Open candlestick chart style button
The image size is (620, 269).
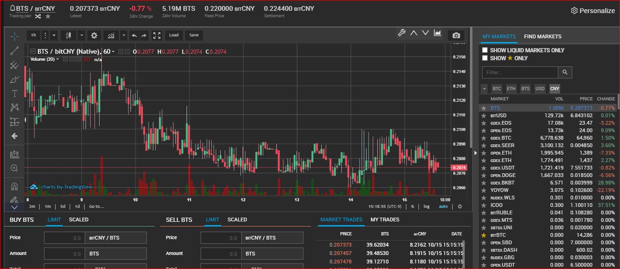69,35
